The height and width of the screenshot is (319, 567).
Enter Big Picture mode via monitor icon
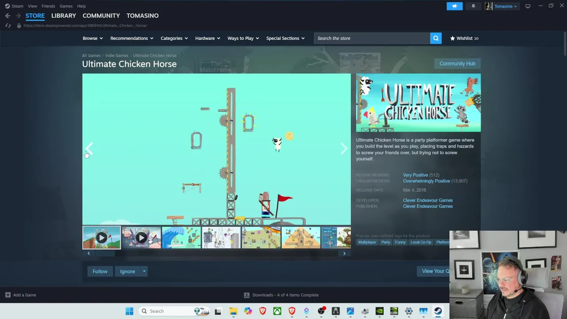point(528,6)
